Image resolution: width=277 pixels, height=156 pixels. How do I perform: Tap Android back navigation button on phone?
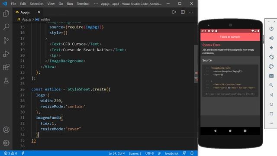pyautogui.click(x=215, y=131)
